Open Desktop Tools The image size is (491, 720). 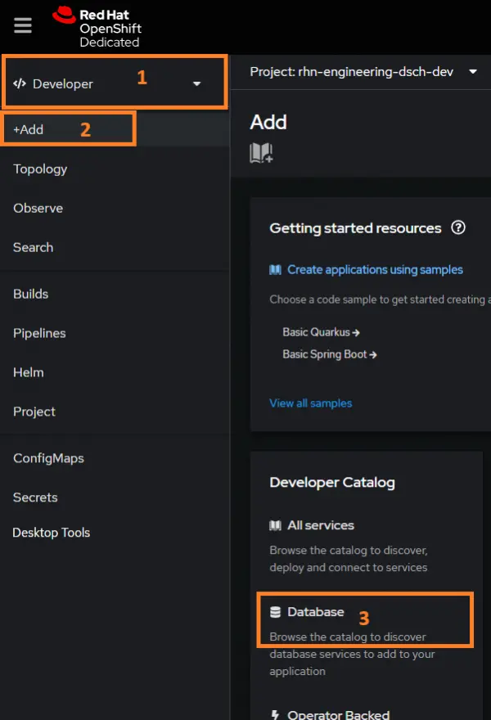click(52, 533)
